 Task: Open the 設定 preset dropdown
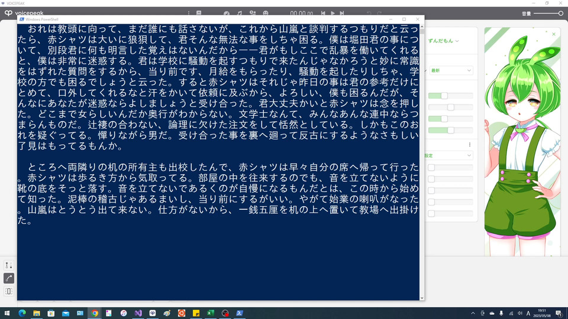coord(449,155)
